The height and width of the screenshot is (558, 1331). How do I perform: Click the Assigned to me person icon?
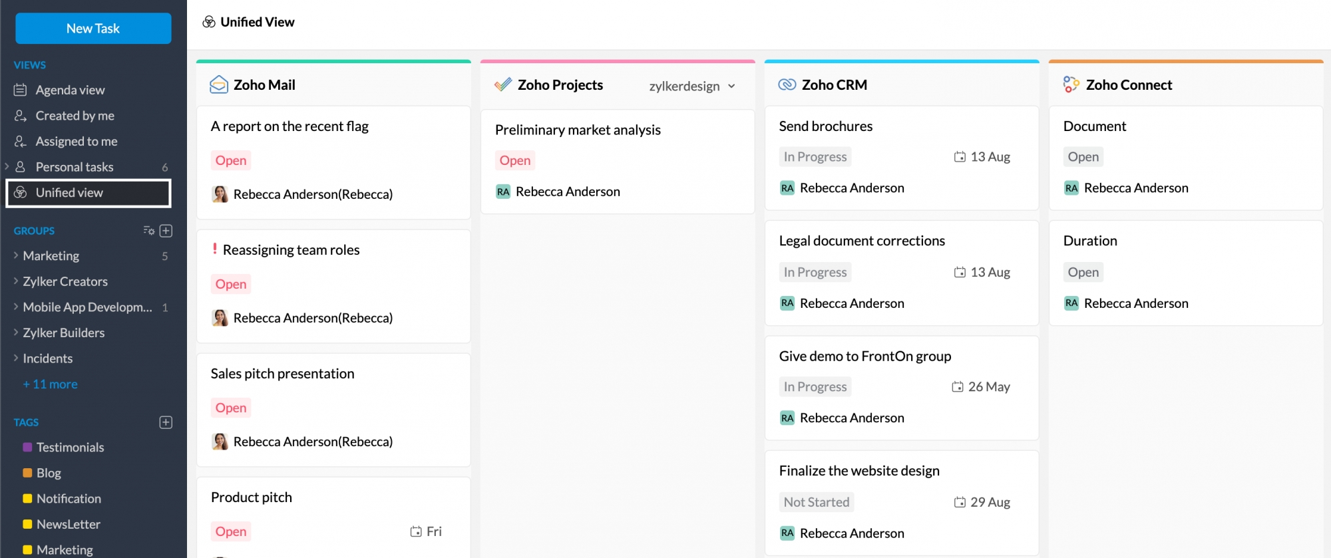tap(21, 141)
